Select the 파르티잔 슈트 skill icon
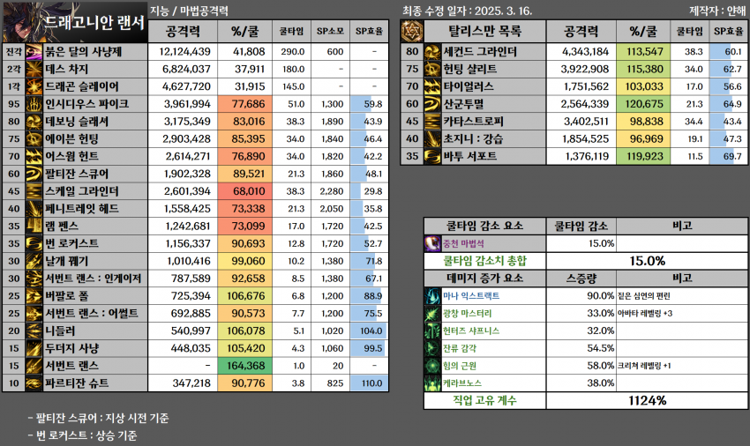Screen dimensions: 750x446 pos(34,383)
